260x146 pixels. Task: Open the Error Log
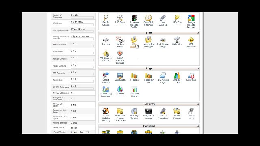[x=191, y=77]
